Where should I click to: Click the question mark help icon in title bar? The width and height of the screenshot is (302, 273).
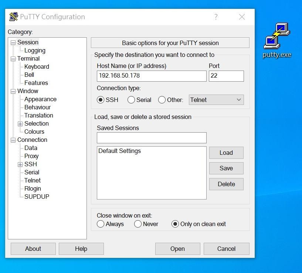(x=216, y=17)
